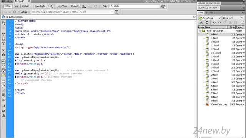
Task: Toggle Syntax Error Alerts info bar icon
Action: (3, 75)
